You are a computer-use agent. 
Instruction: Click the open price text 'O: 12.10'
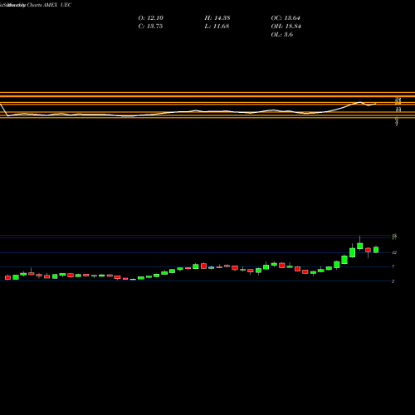pos(151,18)
